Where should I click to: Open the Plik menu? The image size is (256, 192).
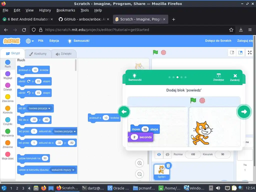click(x=41, y=41)
